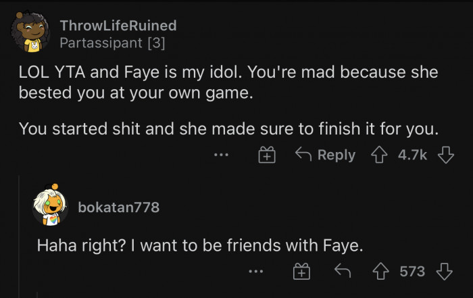Click the 573 vote count
Viewport: 473px width, 298px height.
point(412,272)
